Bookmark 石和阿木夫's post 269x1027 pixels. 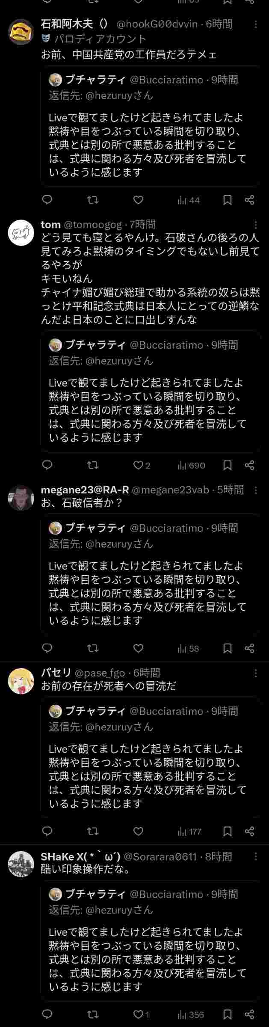[228, 200]
